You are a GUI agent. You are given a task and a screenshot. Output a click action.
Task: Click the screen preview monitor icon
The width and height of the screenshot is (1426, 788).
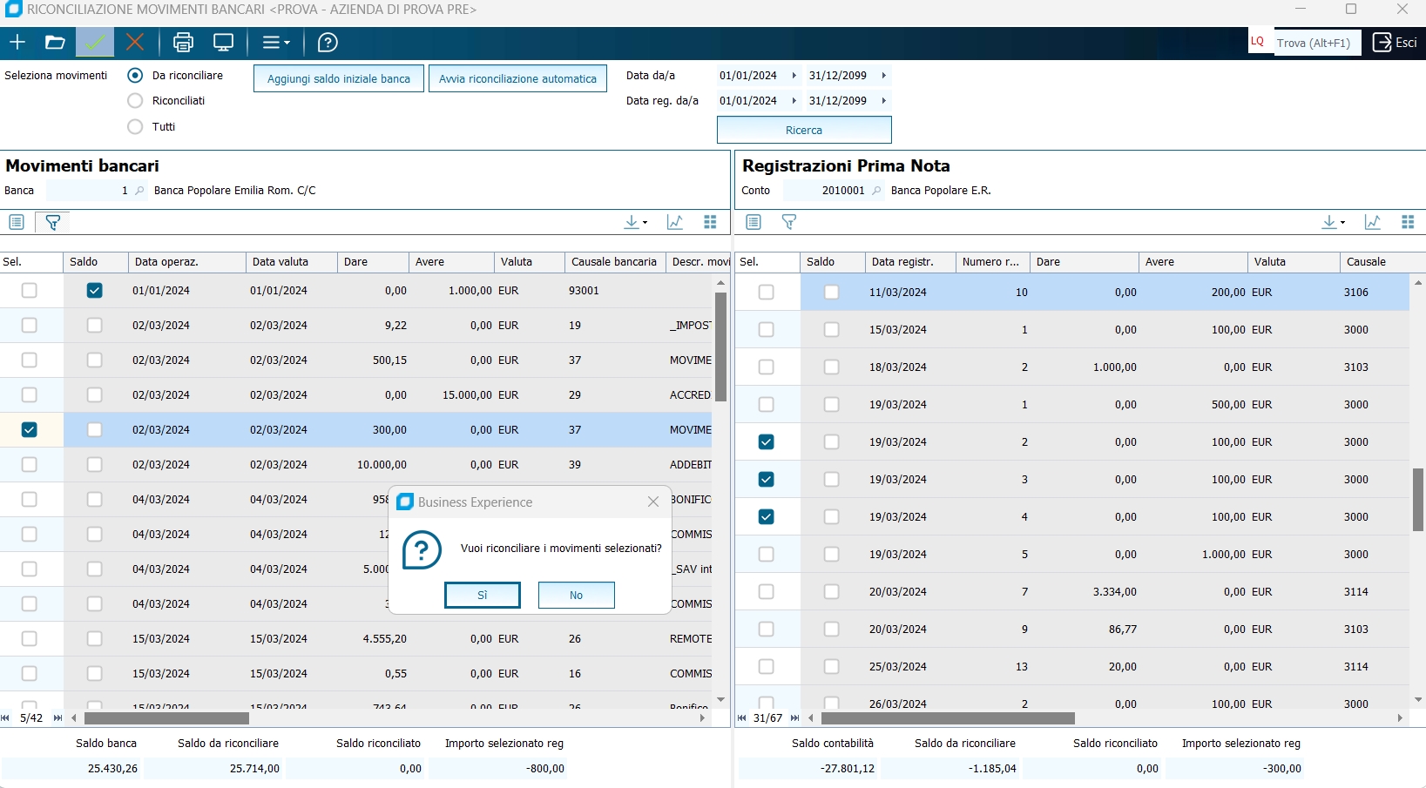pyautogui.click(x=224, y=43)
